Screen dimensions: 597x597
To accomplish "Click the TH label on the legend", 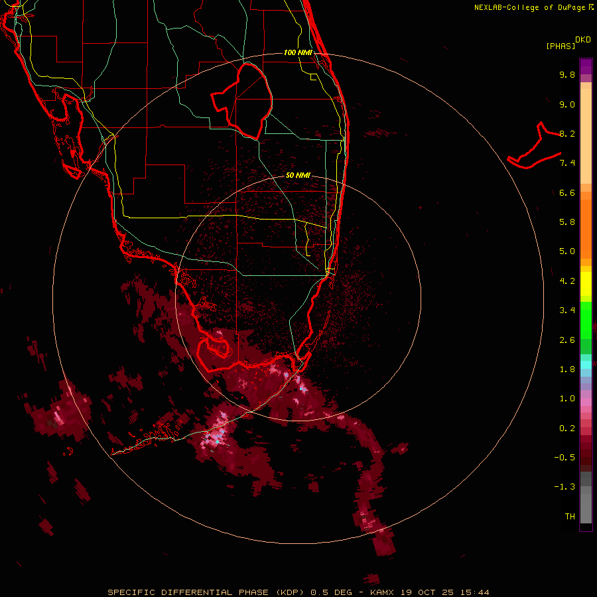I will tap(570, 517).
